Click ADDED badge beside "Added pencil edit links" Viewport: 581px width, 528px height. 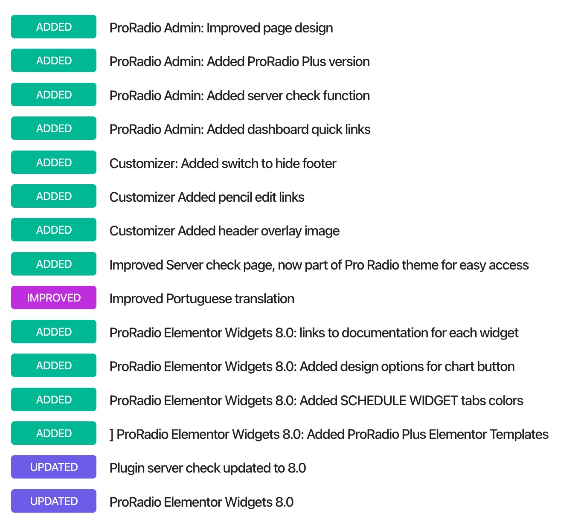coord(54,196)
